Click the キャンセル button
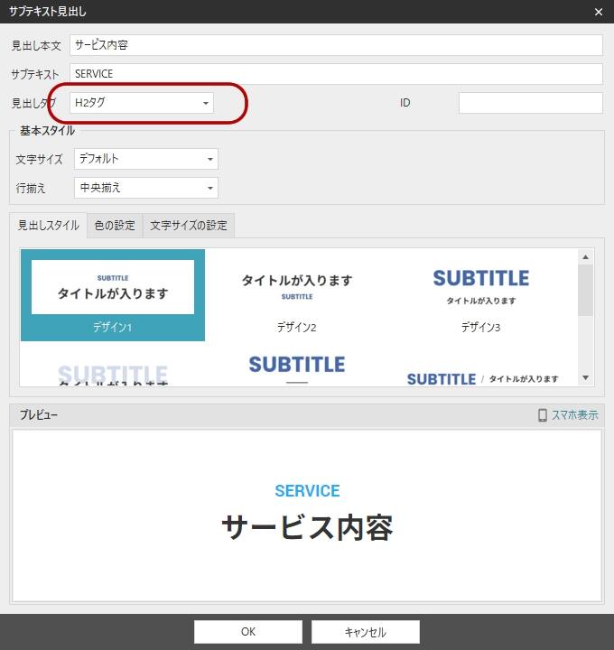614x650 pixels. [365, 632]
